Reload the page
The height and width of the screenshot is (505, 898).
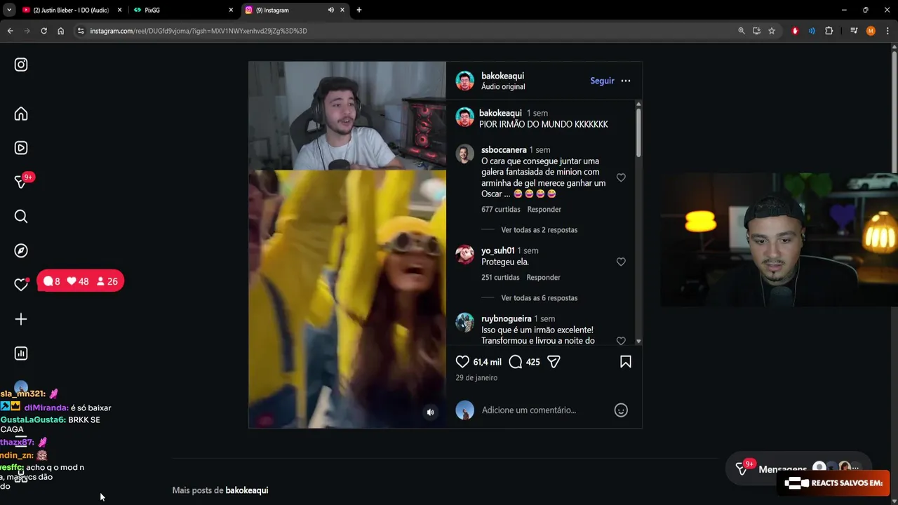point(43,31)
